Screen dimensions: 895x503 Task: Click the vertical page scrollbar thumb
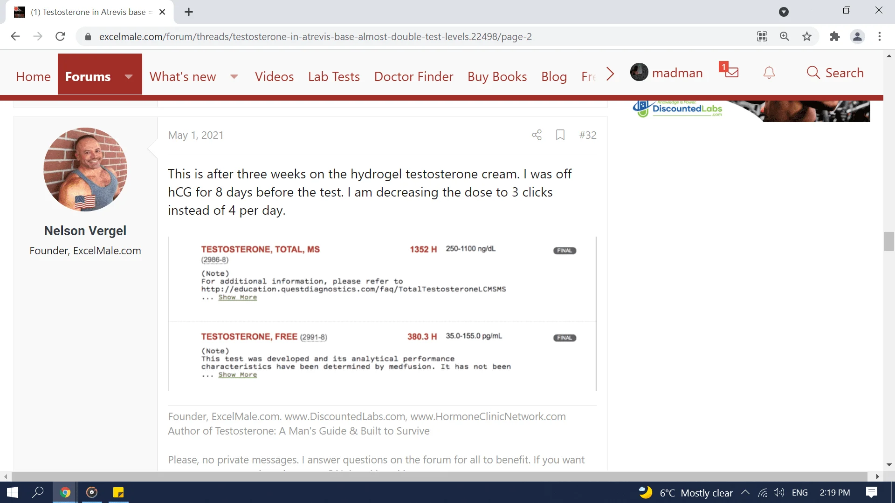click(889, 241)
